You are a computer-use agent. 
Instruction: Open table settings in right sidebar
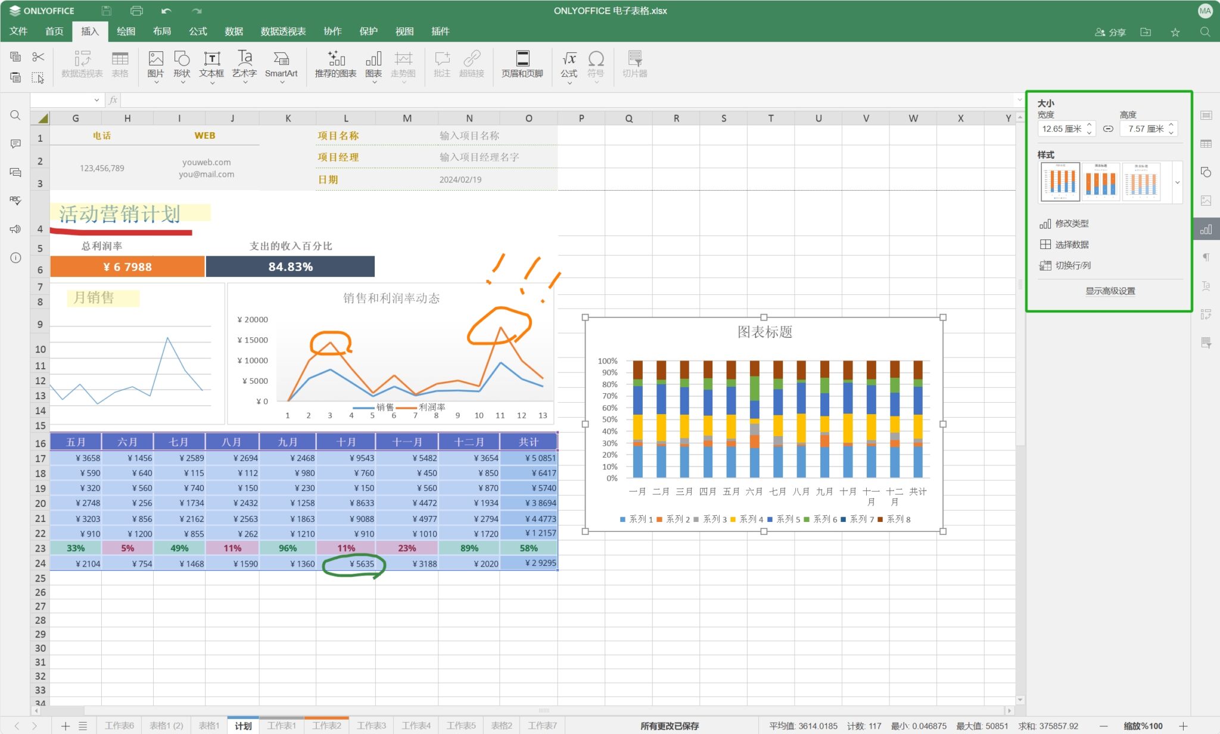coord(1206,144)
